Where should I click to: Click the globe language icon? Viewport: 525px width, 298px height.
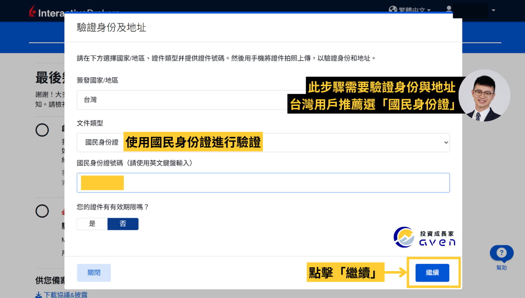[x=393, y=10]
